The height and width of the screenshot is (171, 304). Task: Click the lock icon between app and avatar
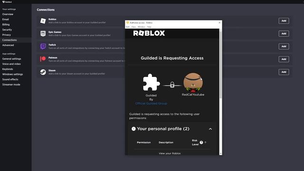172,85
